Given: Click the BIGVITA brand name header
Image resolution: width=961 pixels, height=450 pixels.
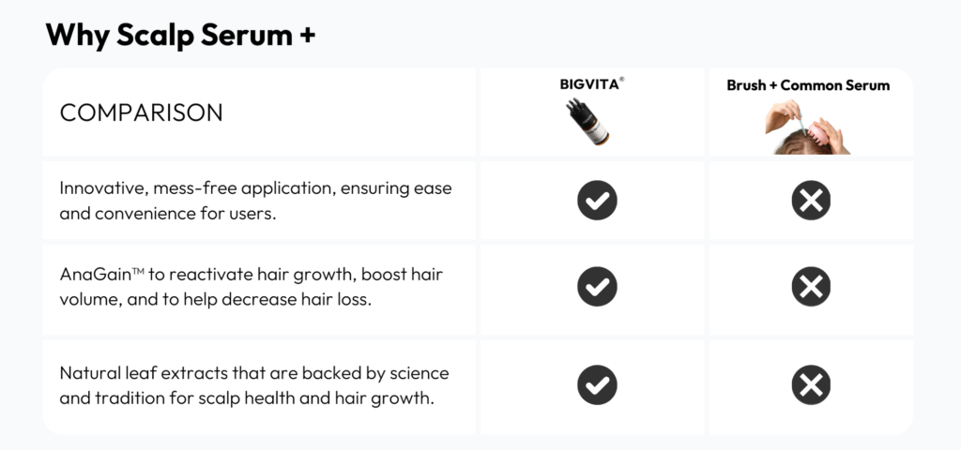Looking at the screenshot, I should click(x=591, y=84).
